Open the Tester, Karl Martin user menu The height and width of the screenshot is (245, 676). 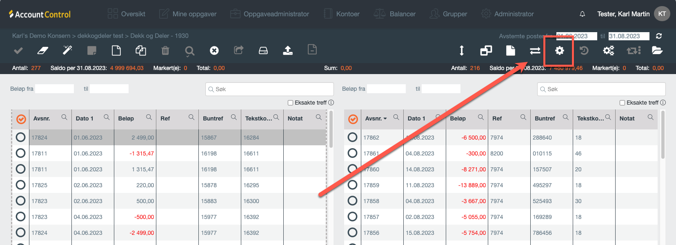pos(623,14)
